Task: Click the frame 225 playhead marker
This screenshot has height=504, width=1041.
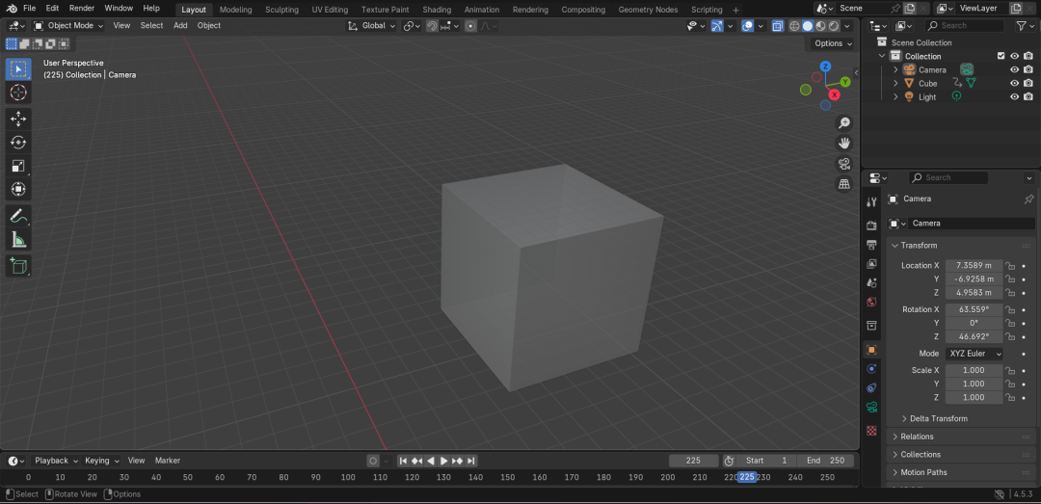Action: coord(747,477)
